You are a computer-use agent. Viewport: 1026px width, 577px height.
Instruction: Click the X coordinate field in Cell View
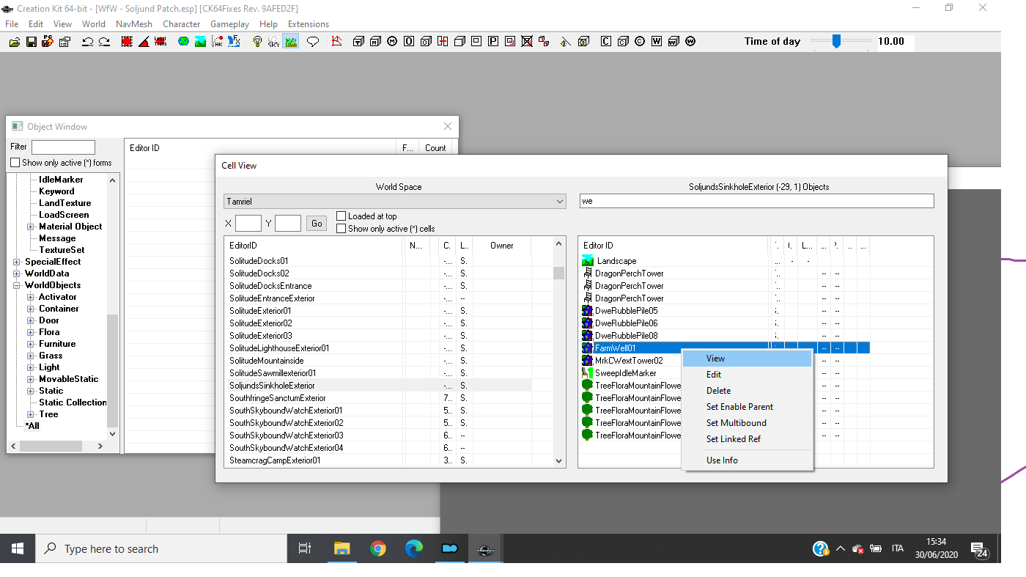pyautogui.click(x=248, y=224)
